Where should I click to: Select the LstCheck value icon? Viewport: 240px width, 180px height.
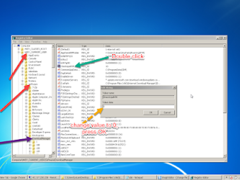tap(59, 131)
